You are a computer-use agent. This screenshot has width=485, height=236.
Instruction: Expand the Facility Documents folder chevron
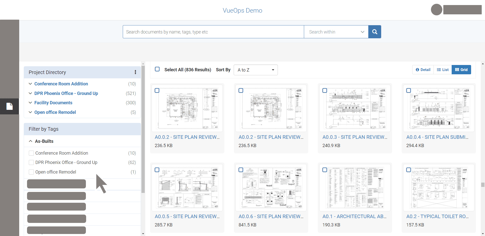pyautogui.click(x=30, y=103)
